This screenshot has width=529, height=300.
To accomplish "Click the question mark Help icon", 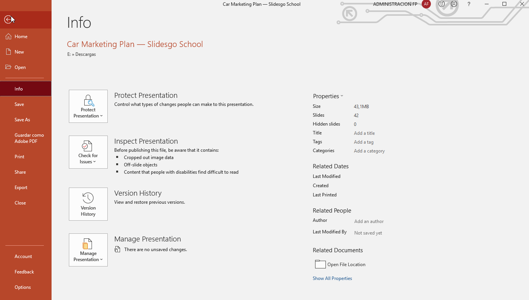I will [469, 4].
